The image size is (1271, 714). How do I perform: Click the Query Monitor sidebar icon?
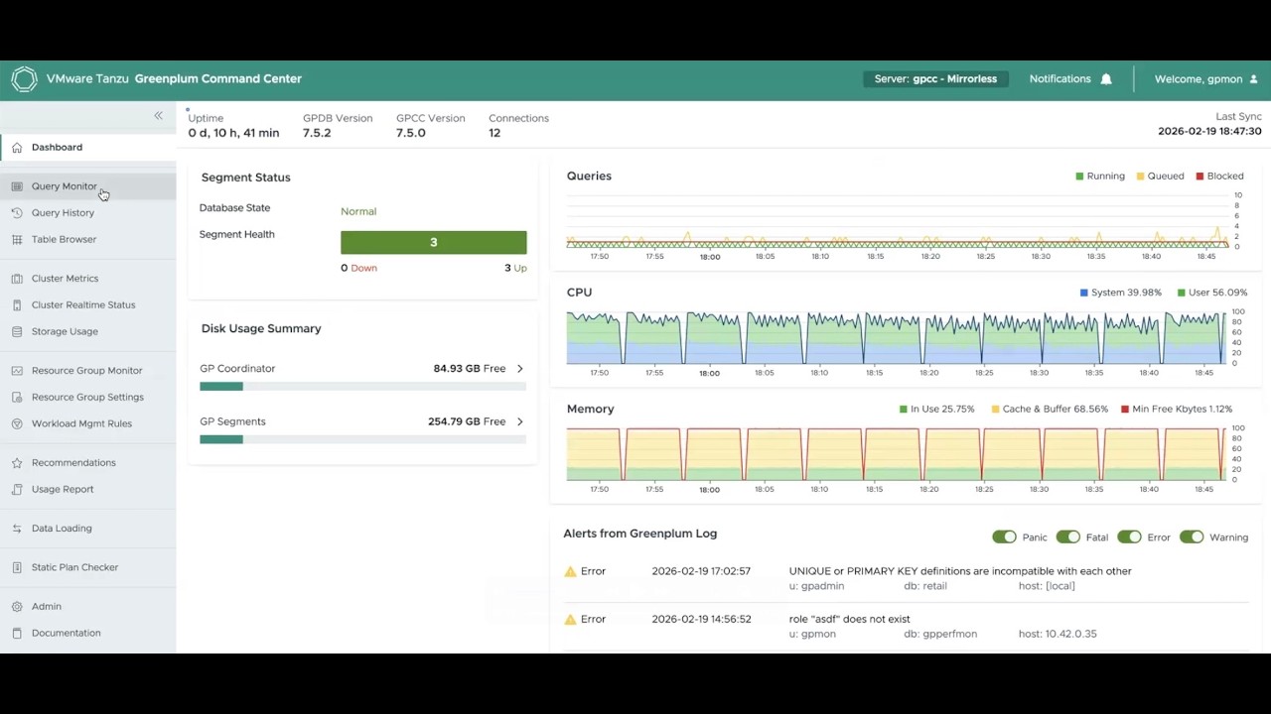pyautogui.click(x=17, y=186)
